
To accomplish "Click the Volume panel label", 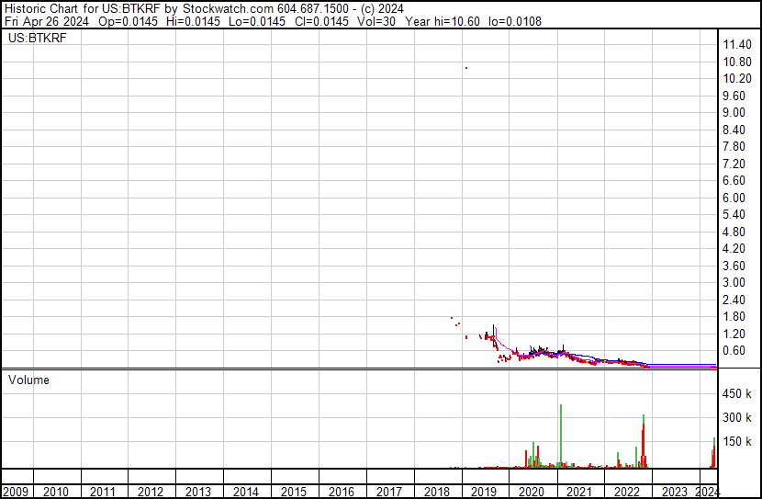I will [28, 380].
